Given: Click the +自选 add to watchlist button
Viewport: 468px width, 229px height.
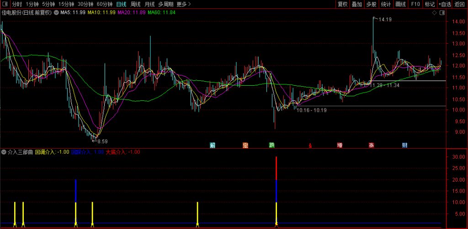Looking at the screenshot, I should [x=444, y=5].
